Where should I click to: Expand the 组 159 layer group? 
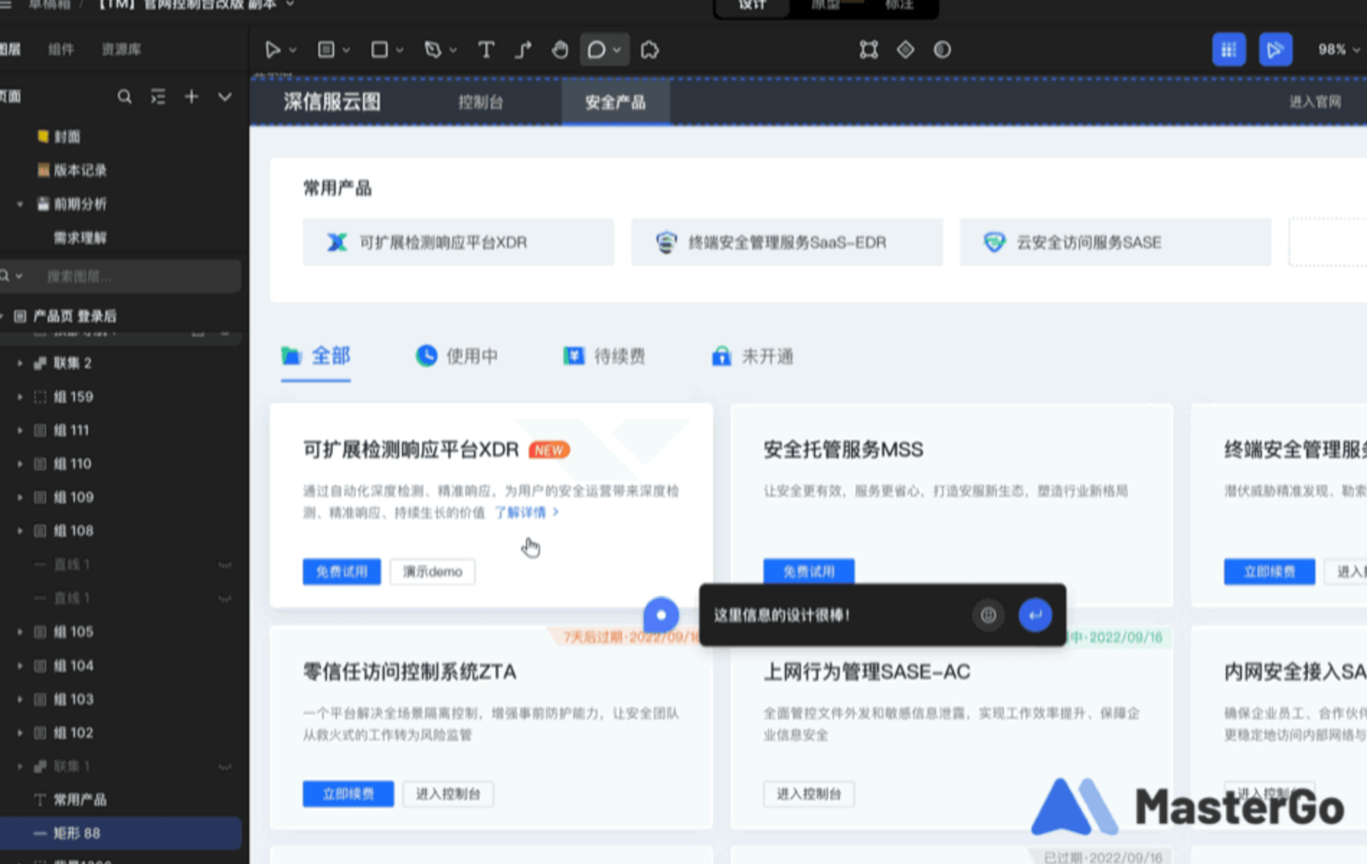click(20, 397)
